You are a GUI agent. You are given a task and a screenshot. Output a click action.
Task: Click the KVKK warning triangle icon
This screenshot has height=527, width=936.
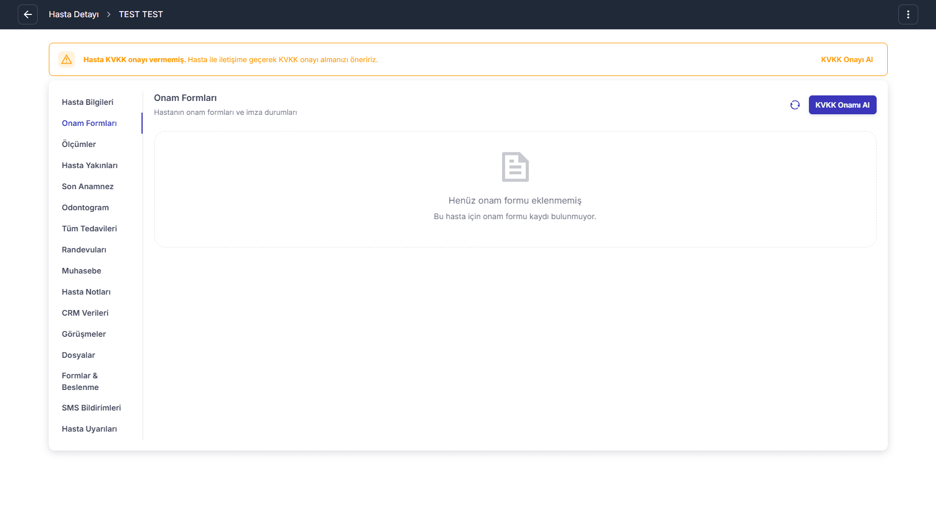67,59
